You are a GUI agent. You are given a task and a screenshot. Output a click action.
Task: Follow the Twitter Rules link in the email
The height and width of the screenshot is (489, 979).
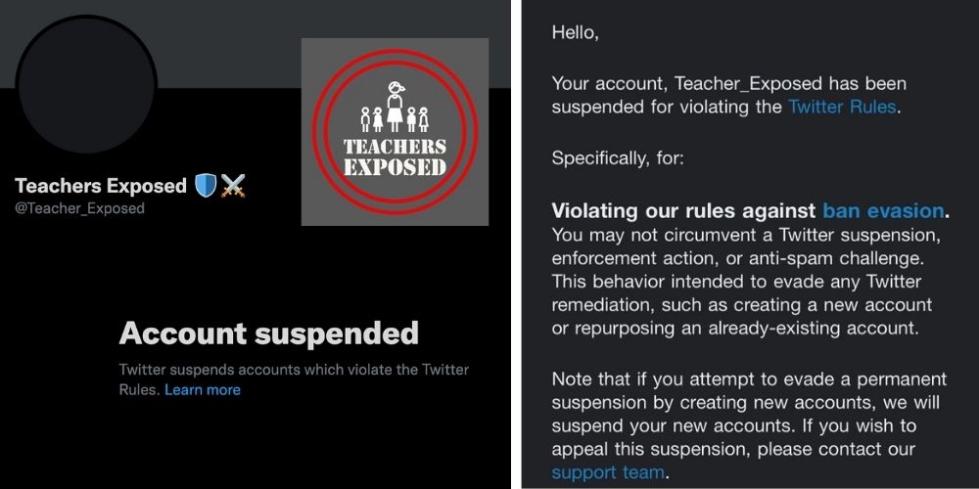842,107
